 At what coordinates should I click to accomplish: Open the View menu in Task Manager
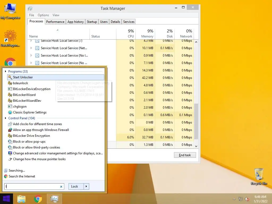[56, 15]
